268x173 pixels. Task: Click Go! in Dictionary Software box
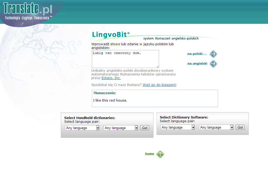240,127
